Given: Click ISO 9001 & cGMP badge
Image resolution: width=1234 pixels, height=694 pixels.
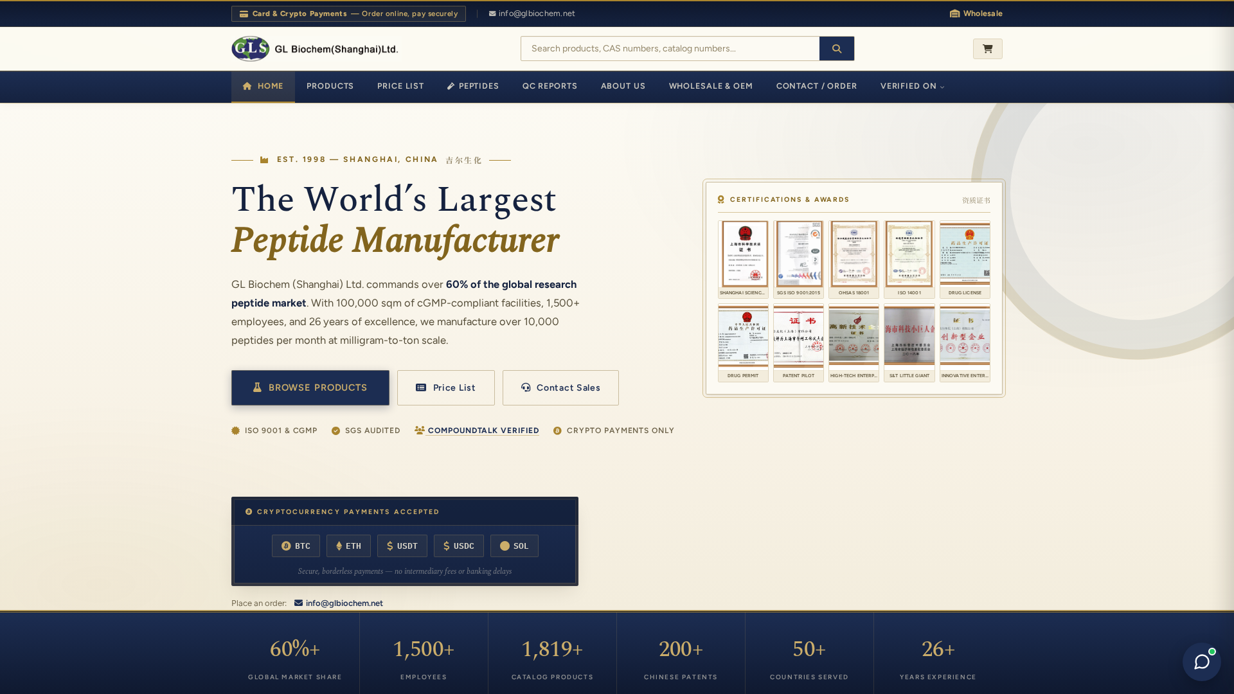Looking at the screenshot, I should [274, 431].
